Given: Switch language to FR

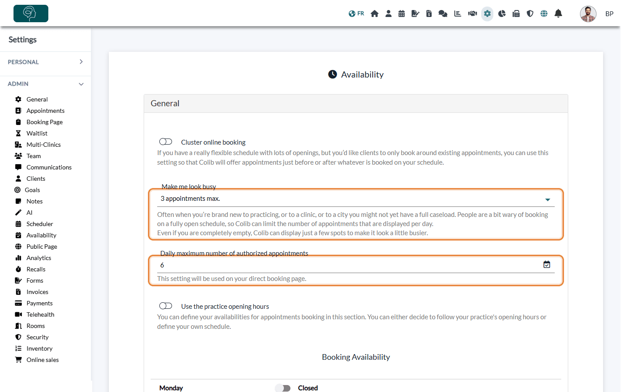Looking at the screenshot, I should coord(356,14).
